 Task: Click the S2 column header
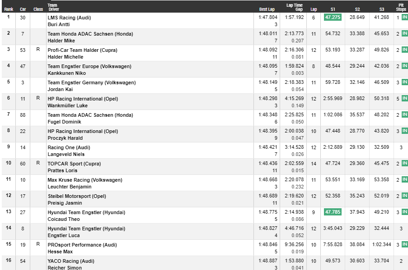point(357,9)
